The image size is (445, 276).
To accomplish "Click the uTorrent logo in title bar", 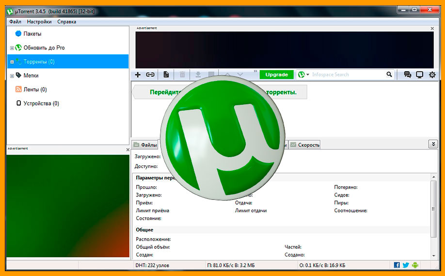I will point(10,11).
